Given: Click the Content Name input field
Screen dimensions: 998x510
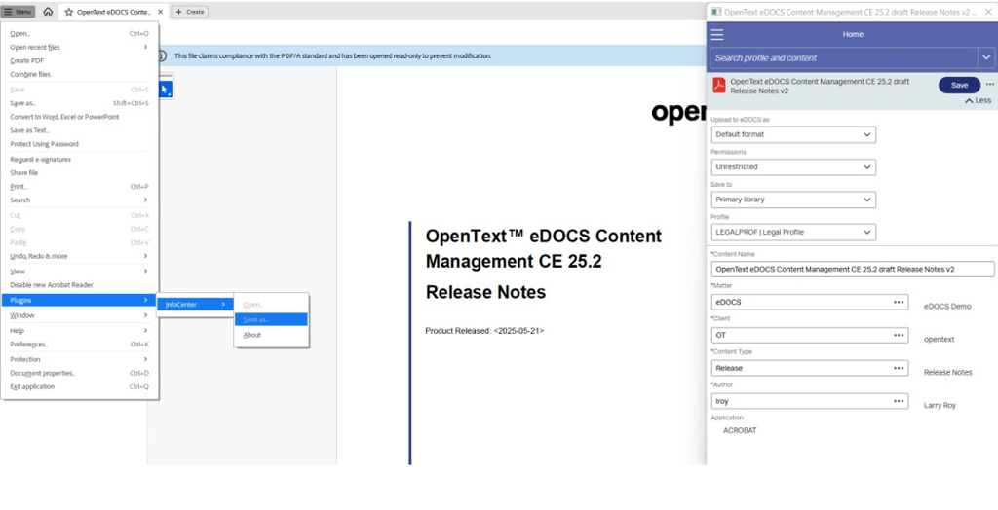Looking at the screenshot, I should pos(852,270).
